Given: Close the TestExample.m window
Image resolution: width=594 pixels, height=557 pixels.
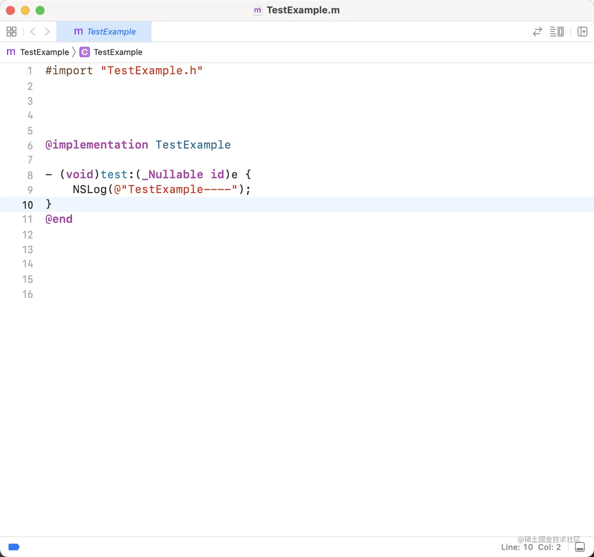Looking at the screenshot, I should click(x=11, y=10).
